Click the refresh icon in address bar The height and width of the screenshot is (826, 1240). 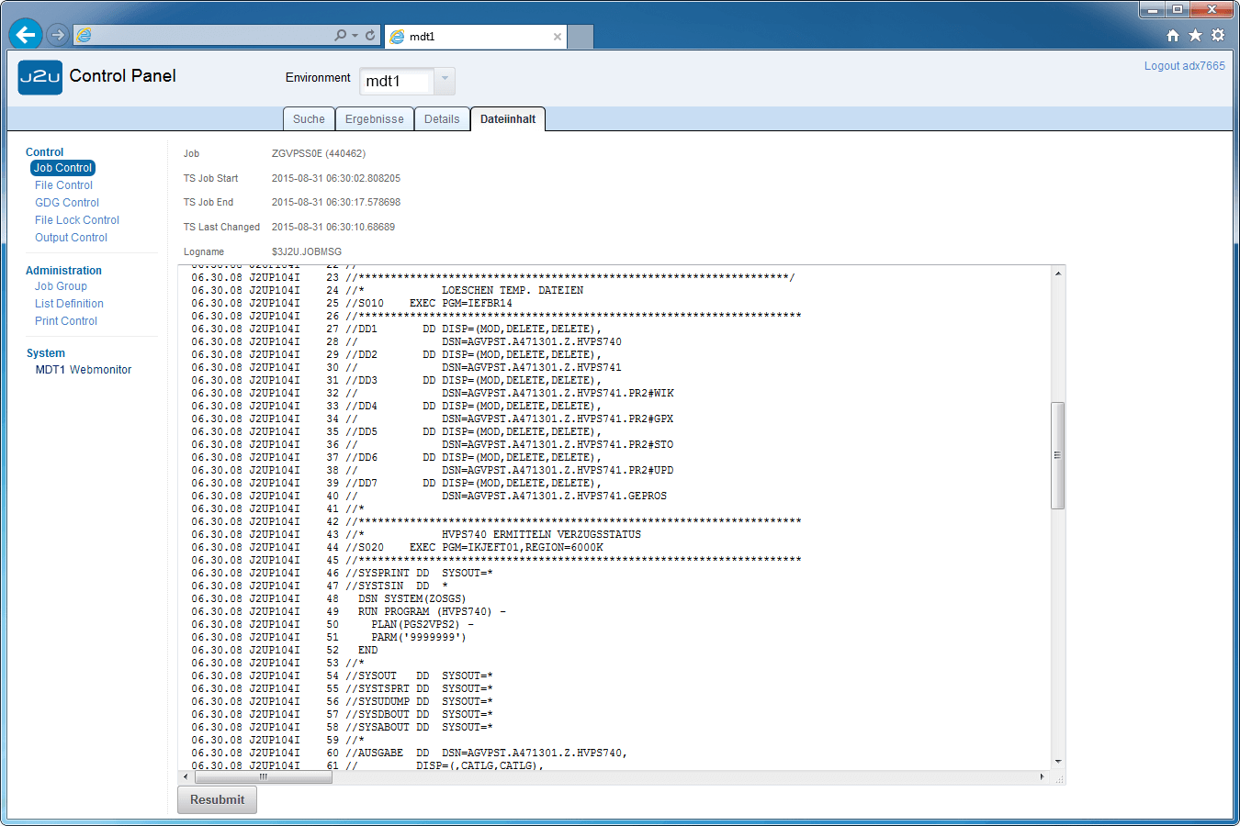[x=370, y=36]
